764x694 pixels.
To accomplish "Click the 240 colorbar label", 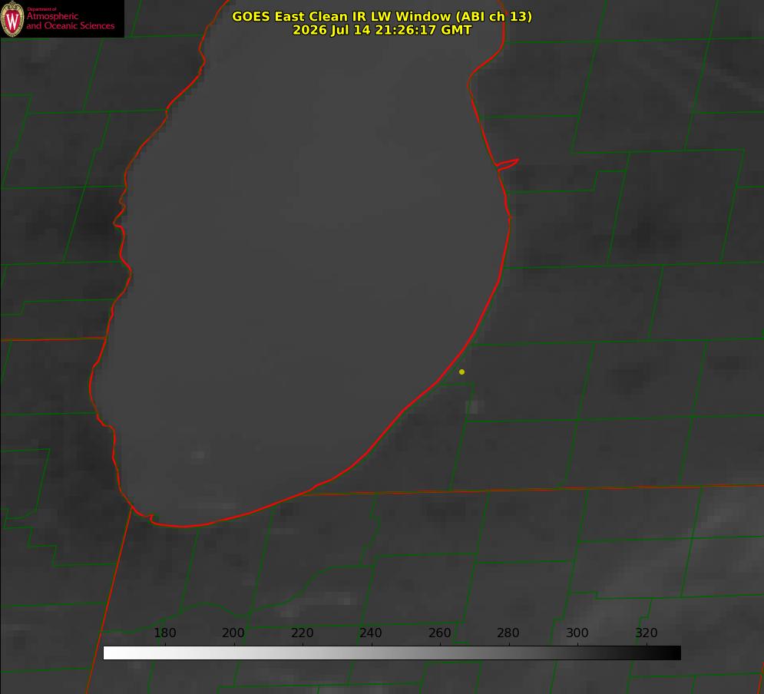I will tap(371, 633).
